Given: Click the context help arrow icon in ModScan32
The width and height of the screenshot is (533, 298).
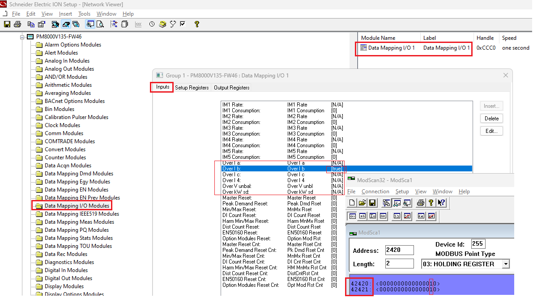Looking at the screenshot, I should point(441,203).
